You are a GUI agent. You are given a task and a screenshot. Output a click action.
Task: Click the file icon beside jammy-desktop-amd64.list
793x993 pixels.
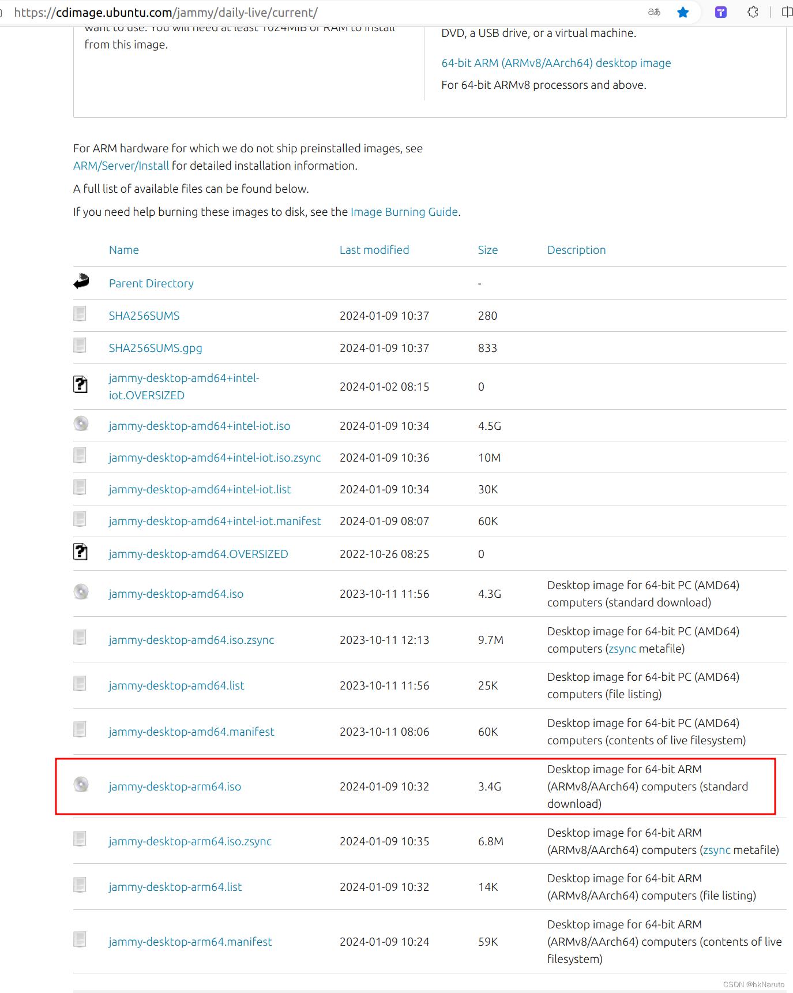[80, 684]
